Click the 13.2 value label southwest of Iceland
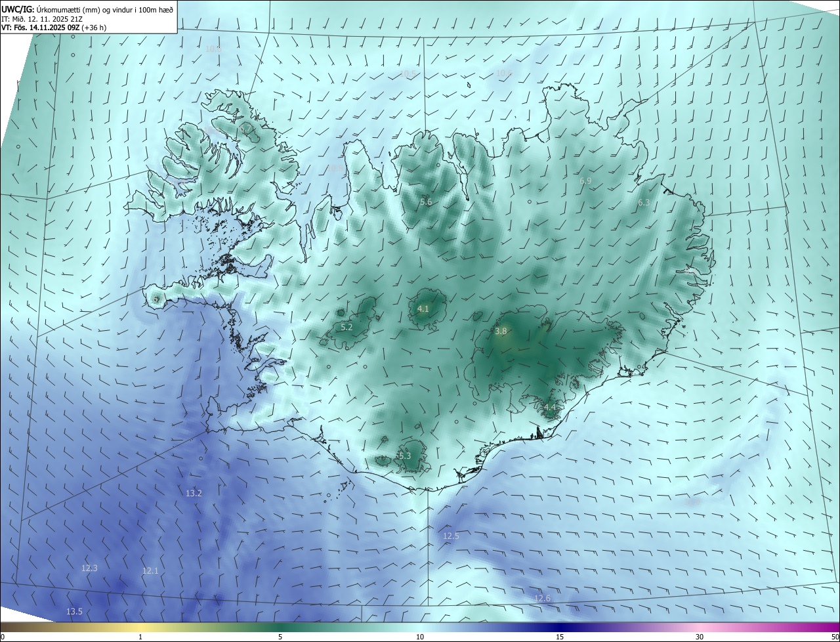This screenshot has width=840, height=642. (x=194, y=493)
